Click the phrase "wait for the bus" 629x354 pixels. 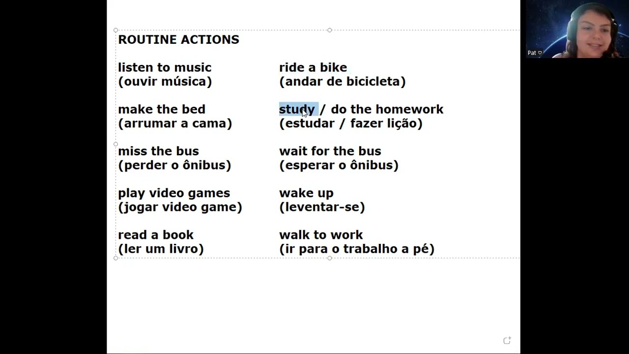coord(330,151)
